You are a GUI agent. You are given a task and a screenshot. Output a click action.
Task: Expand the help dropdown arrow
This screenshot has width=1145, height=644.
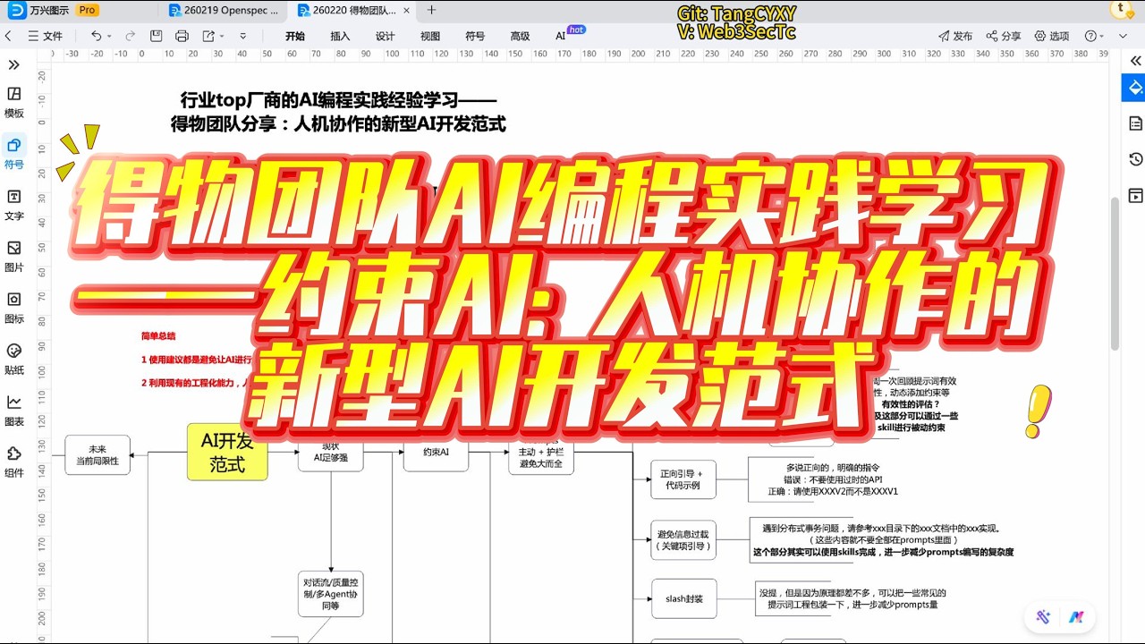click(x=1101, y=36)
